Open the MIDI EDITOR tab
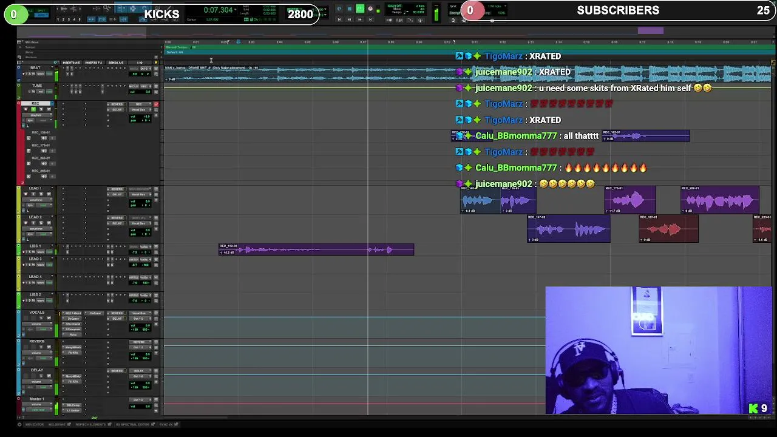The height and width of the screenshot is (437, 777). coord(35,424)
